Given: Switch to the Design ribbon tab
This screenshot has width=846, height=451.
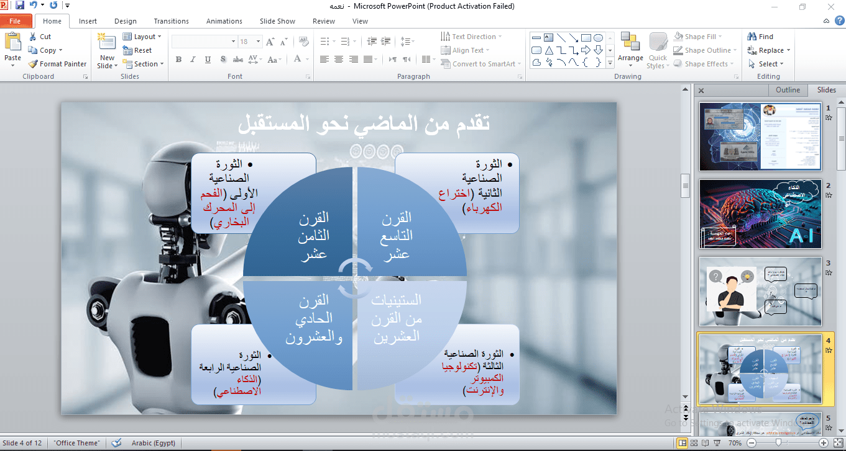Looking at the screenshot, I should pos(126,21).
